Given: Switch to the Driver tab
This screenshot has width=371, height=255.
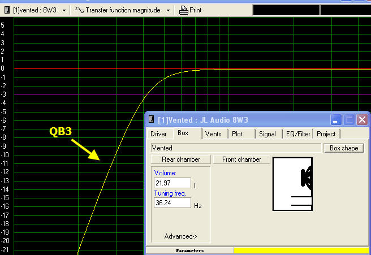Looking at the screenshot, I should (x=158, y=134).
